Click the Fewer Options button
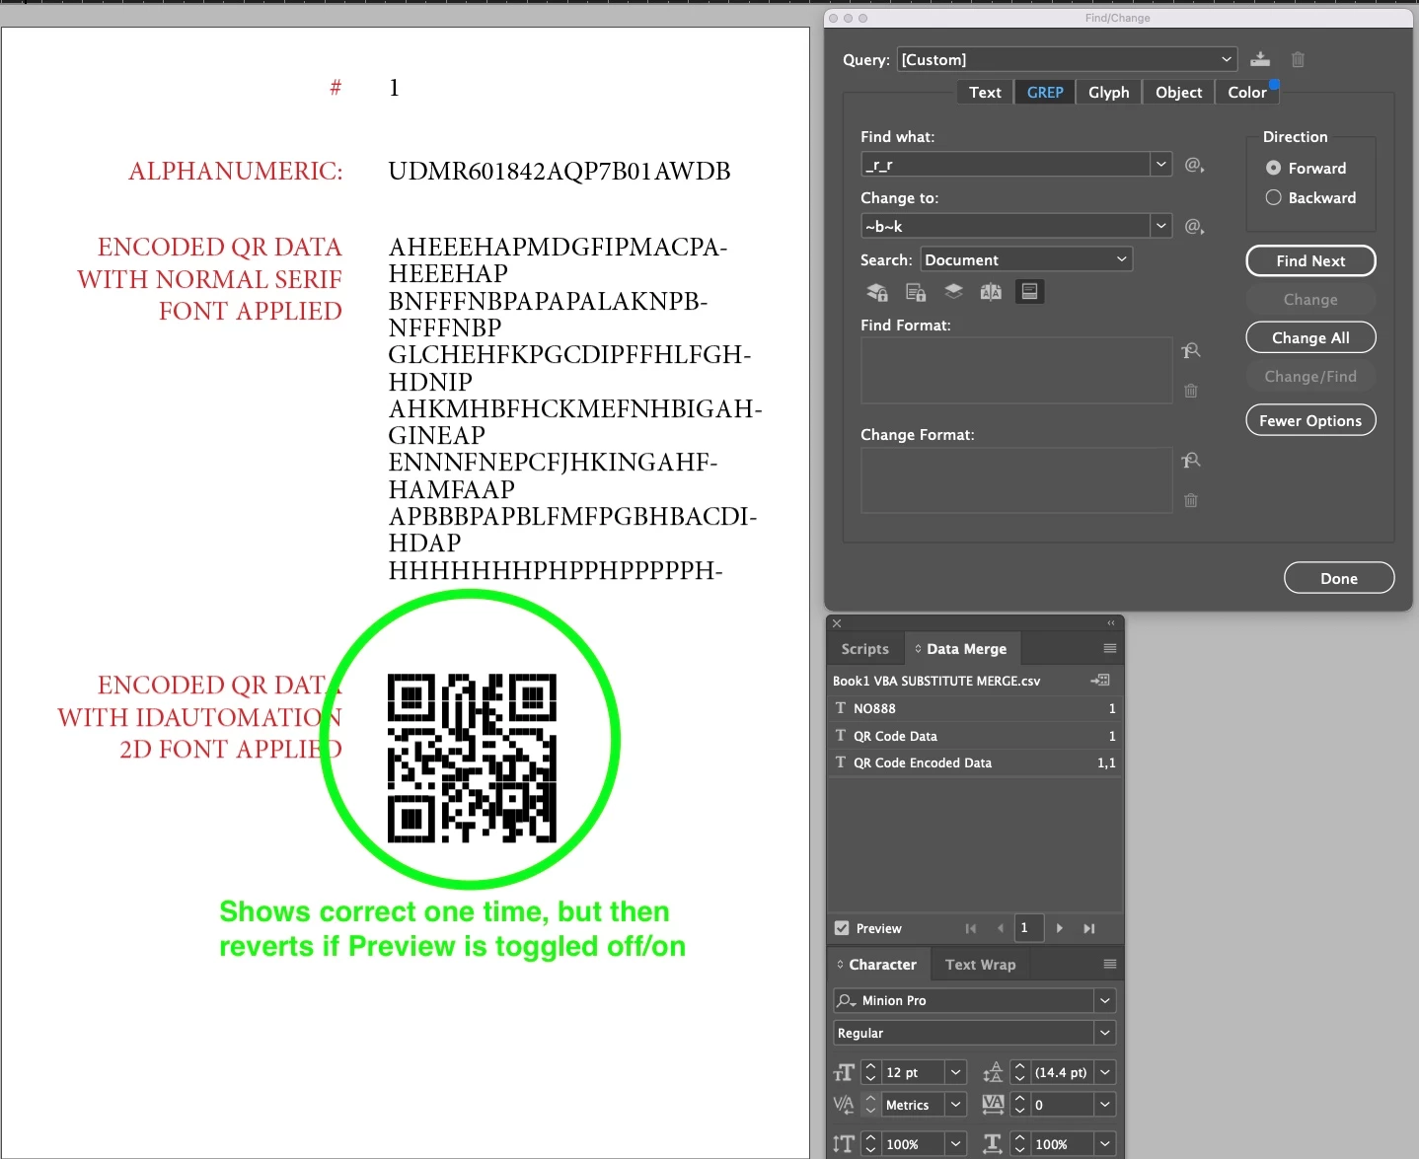Image resolution: width=1419 pixels, height=1159 pixels. pyautogui.click(x=1310, y=420)
